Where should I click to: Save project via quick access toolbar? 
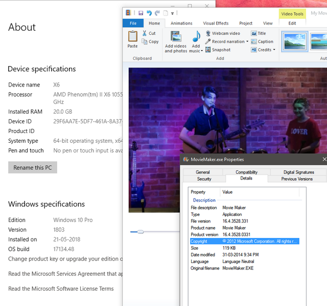pyautogui.click(x=141, y=13)
